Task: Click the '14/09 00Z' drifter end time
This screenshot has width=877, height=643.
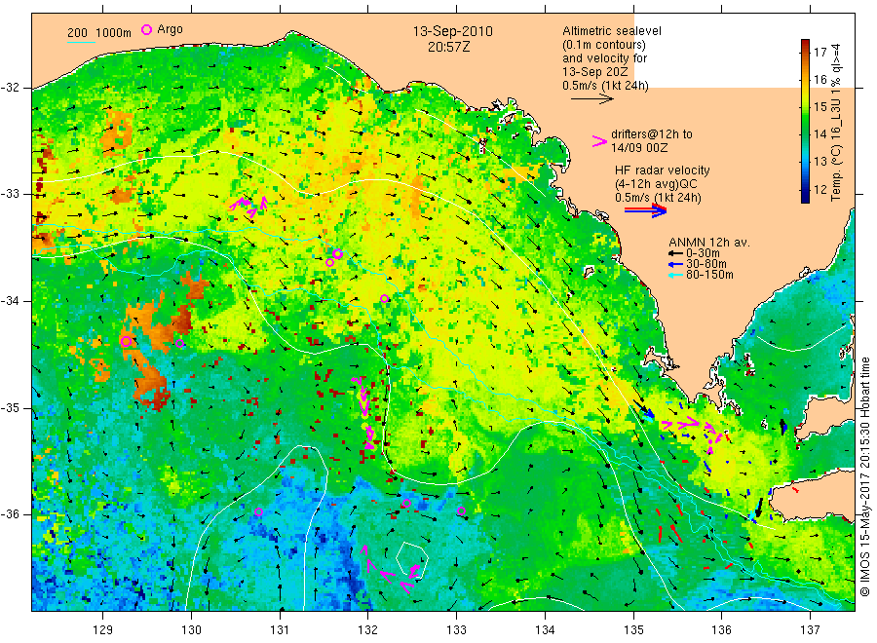Action: pyautogui.click(x=638, y=148)
